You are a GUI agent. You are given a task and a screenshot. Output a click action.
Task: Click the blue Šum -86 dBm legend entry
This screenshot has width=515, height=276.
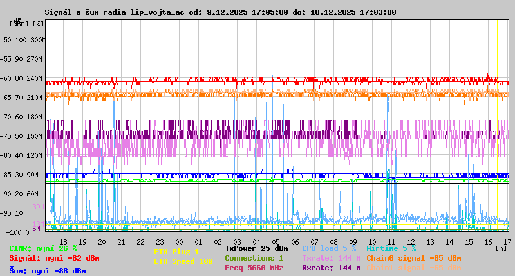click(48, 271)
